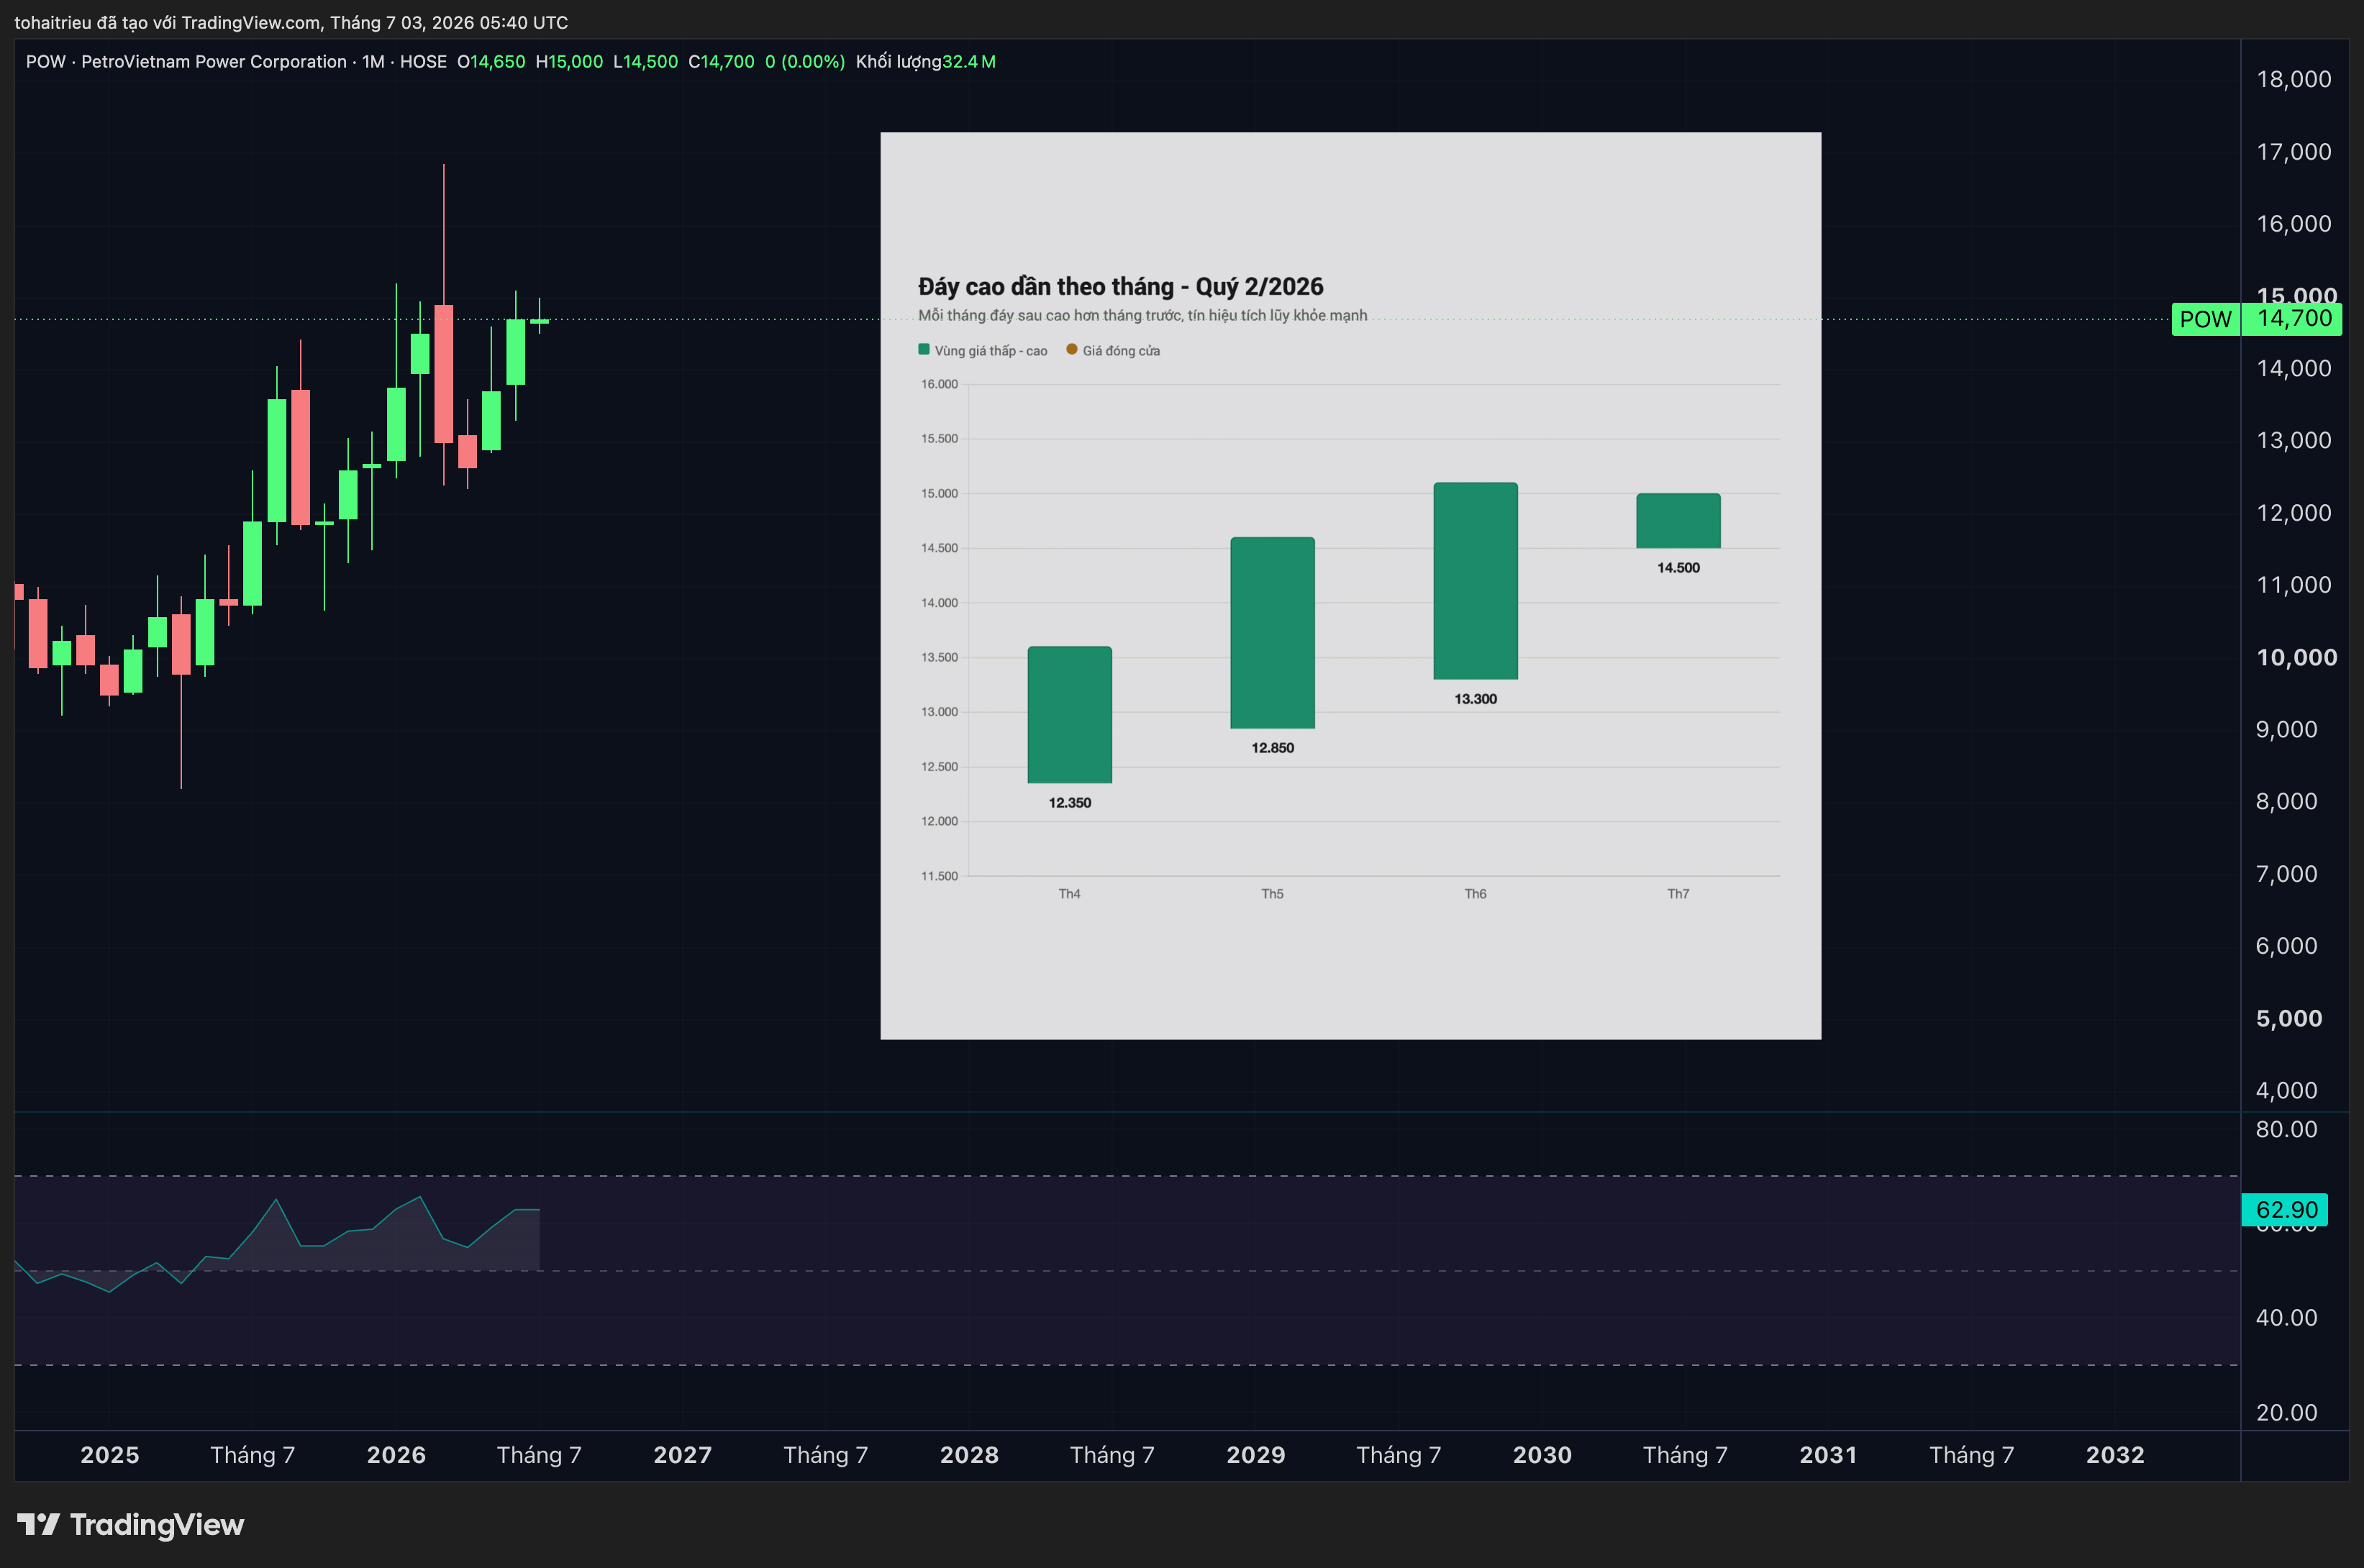Click the 9,000 price axis label
This screenshot has height=1568, width=2364.
[2286, 729]
